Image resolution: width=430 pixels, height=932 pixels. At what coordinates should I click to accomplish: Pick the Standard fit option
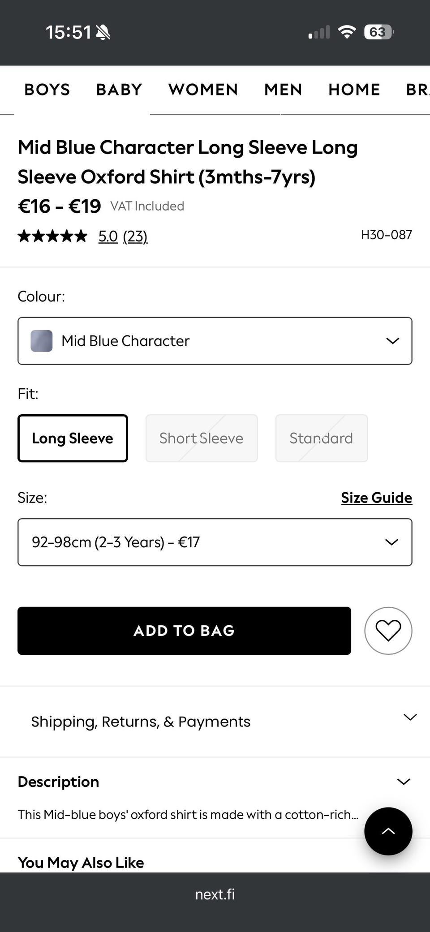tap(321, 438)
